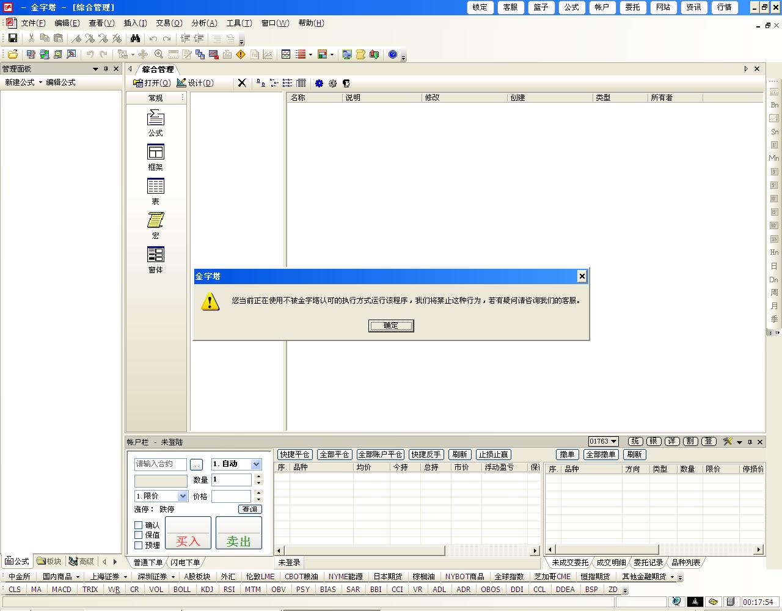Check the 预埋 checkbox
The height and width of the screenshot is (611, 782).
(x=139, y=545)
